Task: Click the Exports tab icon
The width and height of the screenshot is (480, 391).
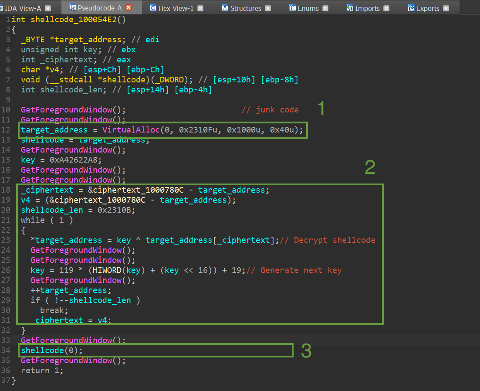Action: (411, 8)
